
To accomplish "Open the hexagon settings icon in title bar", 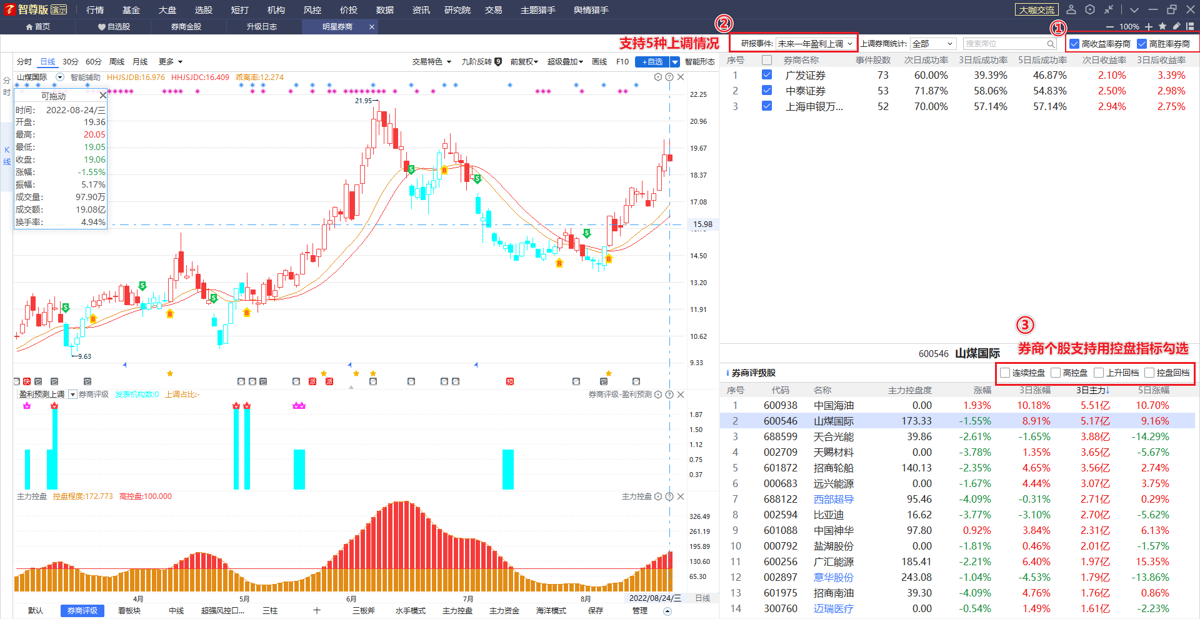I will tap(1090, 9).
